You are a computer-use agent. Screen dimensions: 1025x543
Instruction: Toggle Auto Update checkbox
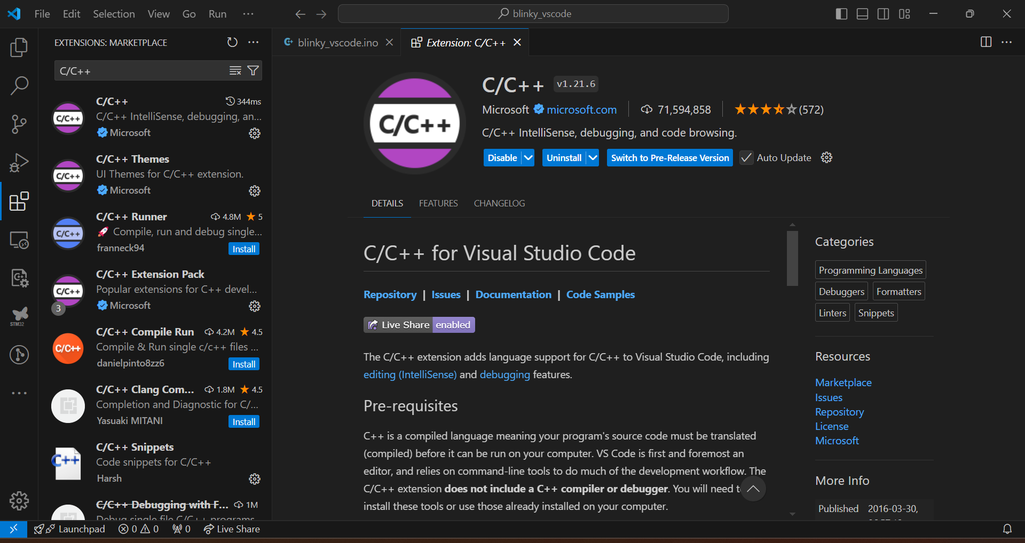pyautogui.click(x=746, y=158)
